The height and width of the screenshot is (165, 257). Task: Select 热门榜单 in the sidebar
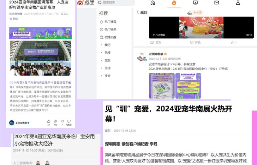[108, 30]
